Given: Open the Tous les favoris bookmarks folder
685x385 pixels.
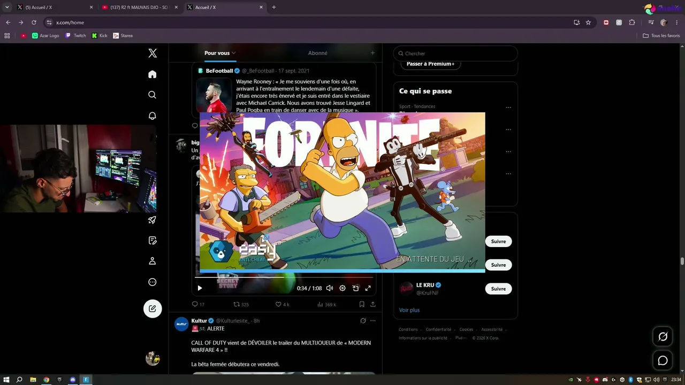Looking at the screenshot, I should click(x=661, y=36).
